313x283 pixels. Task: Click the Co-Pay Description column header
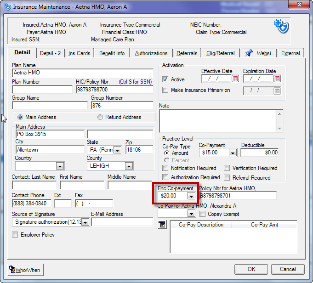coord(201,225)
